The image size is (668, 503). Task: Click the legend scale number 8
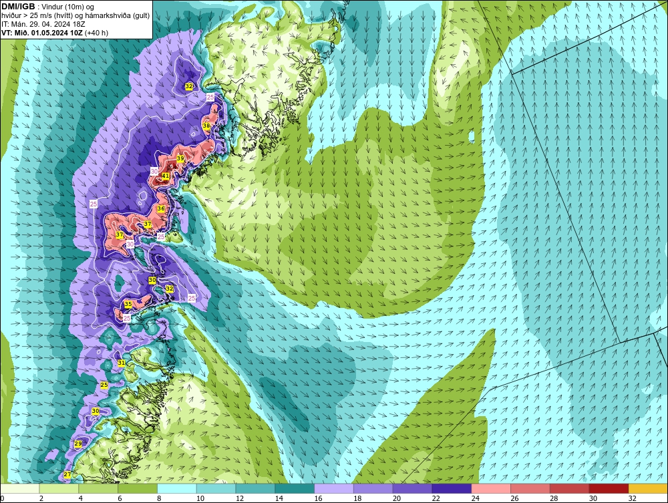(x=159, y=498)
